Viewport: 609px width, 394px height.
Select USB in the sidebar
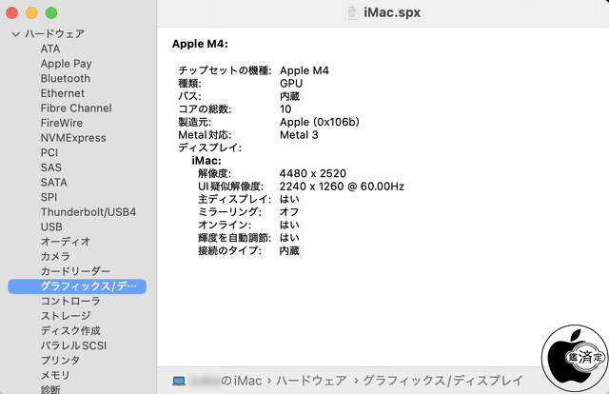51,227
